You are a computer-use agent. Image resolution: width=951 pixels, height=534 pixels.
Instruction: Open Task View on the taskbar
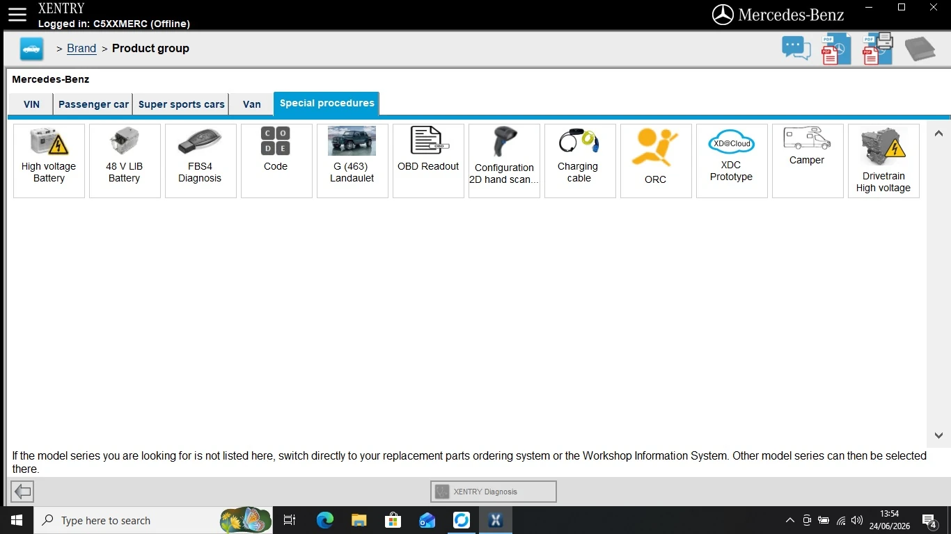coord(290,520)
